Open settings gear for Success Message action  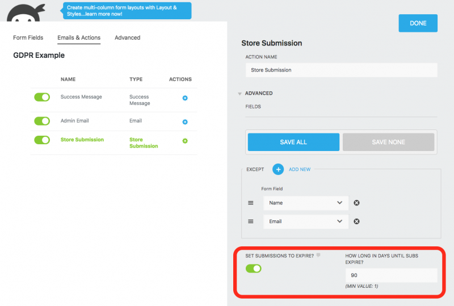tap(185, 98)
